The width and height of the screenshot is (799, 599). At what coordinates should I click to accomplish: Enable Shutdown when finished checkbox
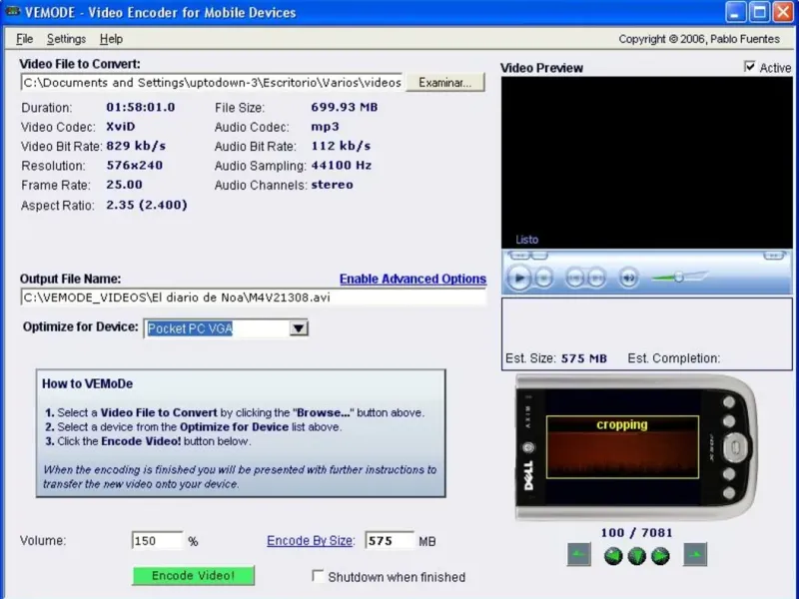coord(319,576)
